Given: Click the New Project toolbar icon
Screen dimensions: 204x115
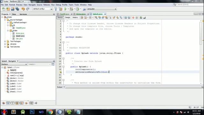Looking at the screenshot, I should (8, 9).
